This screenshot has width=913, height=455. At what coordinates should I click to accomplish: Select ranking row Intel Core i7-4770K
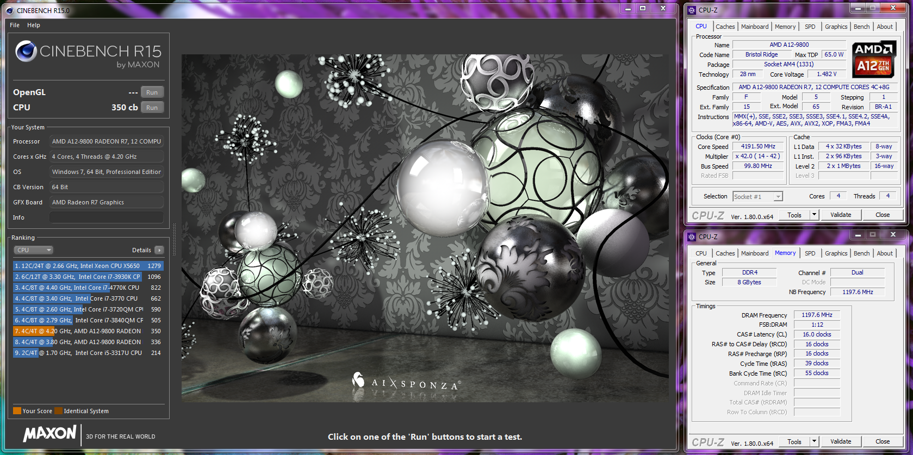pos(88,288)
